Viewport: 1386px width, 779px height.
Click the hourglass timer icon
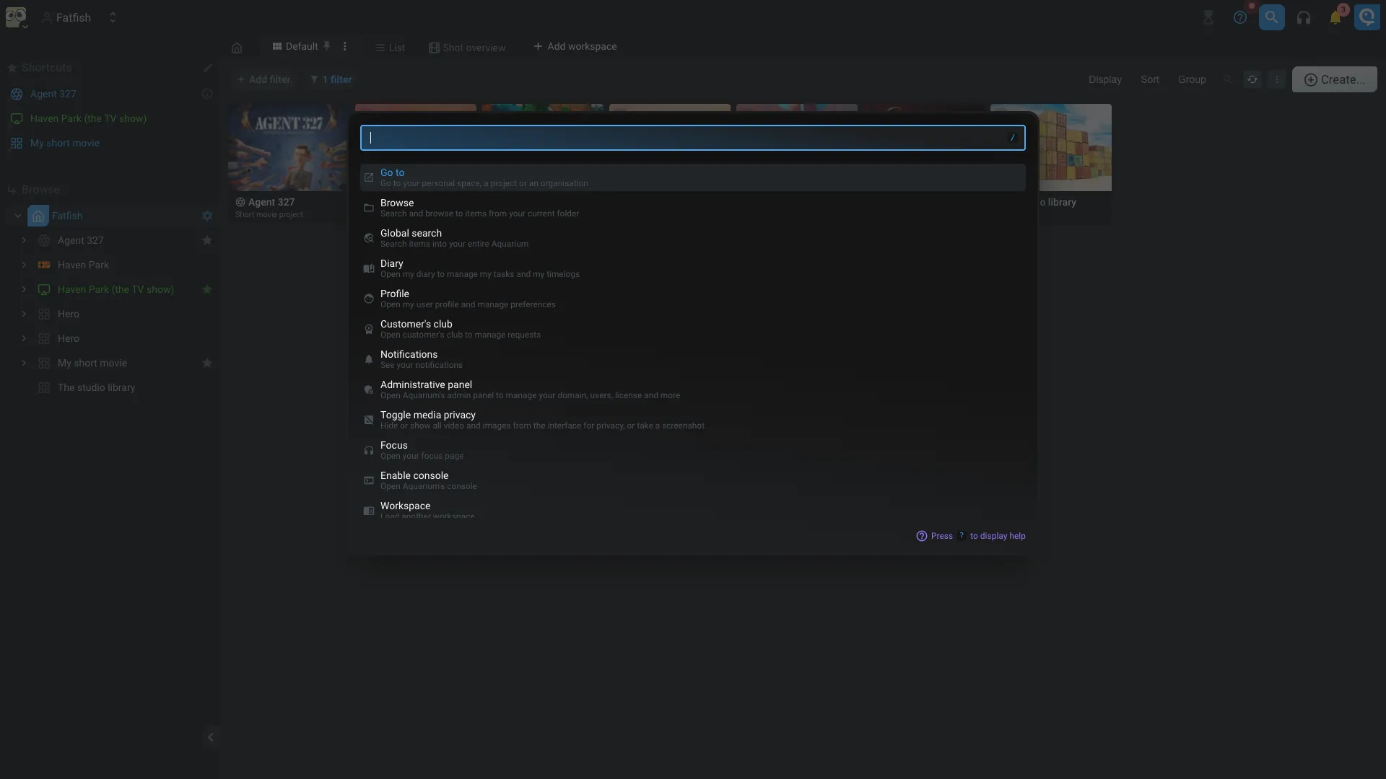point(1208,17)
